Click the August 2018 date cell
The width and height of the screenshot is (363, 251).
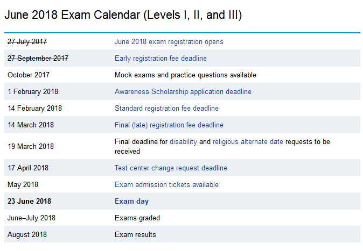click(27, 234)
